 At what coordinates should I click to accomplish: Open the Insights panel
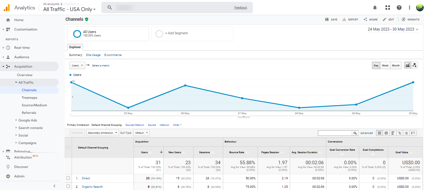(x=411, y=20)
